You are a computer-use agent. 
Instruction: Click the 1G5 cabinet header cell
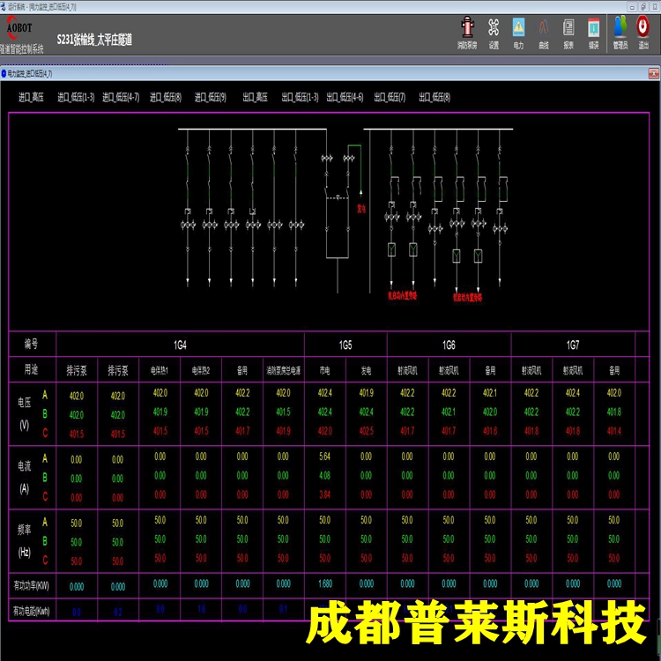[345, 345]
